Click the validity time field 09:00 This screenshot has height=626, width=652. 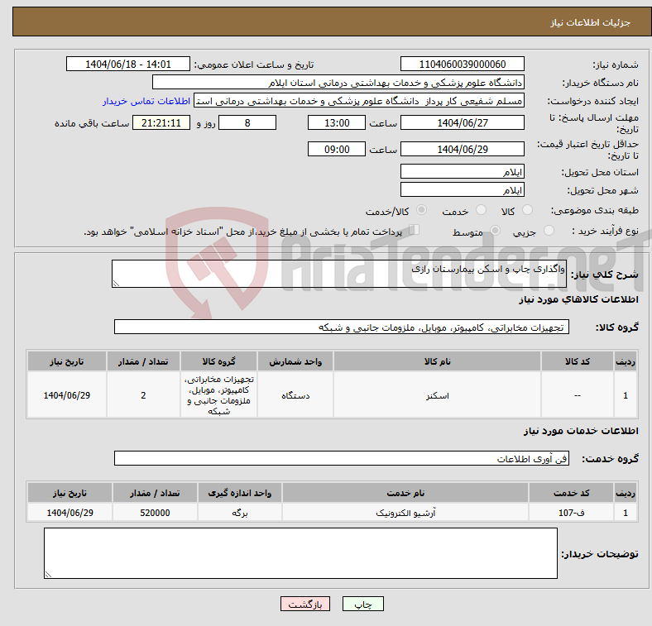point(337,149)
